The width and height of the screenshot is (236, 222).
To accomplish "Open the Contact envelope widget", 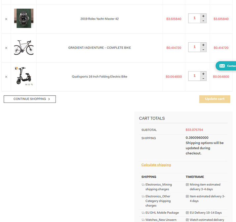I will click(x=226, y=66).
